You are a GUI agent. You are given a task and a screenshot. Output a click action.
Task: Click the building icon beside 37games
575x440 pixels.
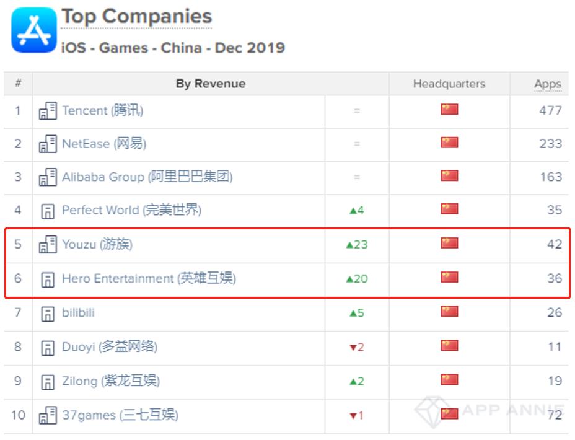[48, 415]
